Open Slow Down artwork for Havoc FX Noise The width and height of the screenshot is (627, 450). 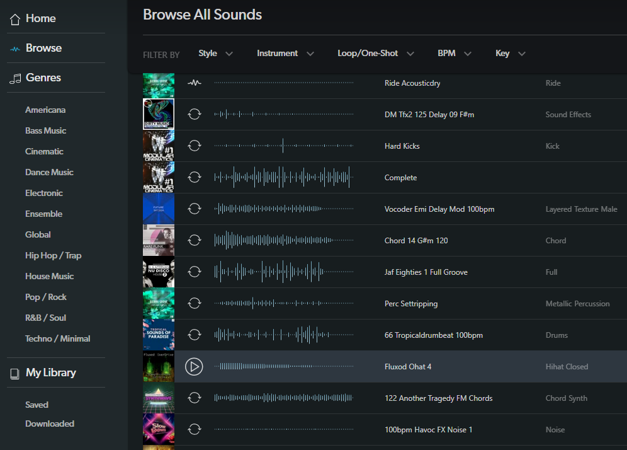(159, 429)
